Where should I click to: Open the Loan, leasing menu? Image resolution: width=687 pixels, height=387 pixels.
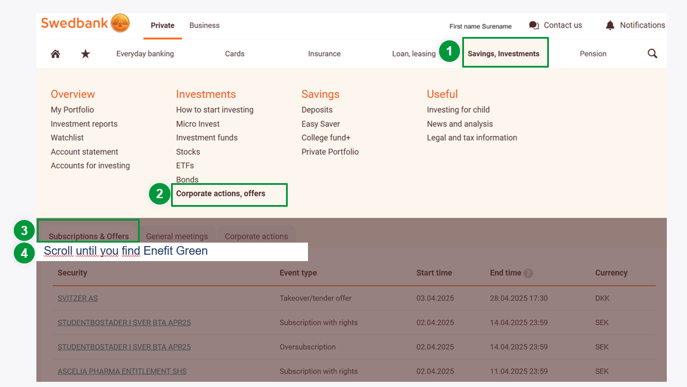[414, 54]
